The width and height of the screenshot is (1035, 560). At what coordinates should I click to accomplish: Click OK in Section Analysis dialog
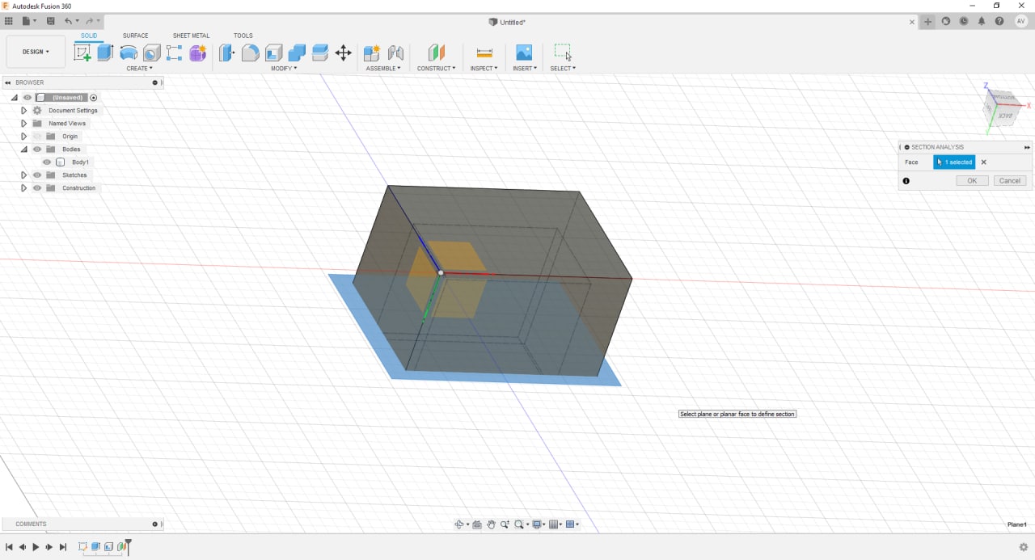pyautogui.click(x=972, y=181)
